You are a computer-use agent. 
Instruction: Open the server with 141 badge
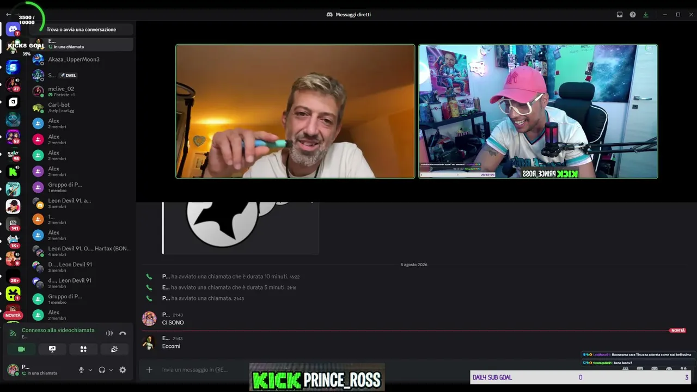pos(13,224)
